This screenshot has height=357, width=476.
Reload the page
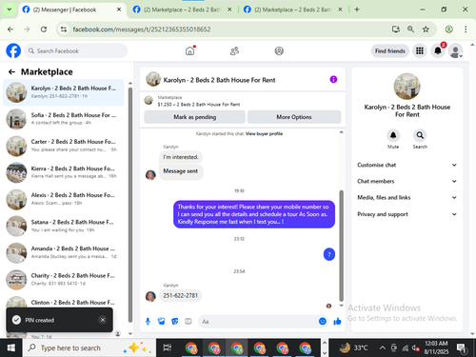click(44, 30)
